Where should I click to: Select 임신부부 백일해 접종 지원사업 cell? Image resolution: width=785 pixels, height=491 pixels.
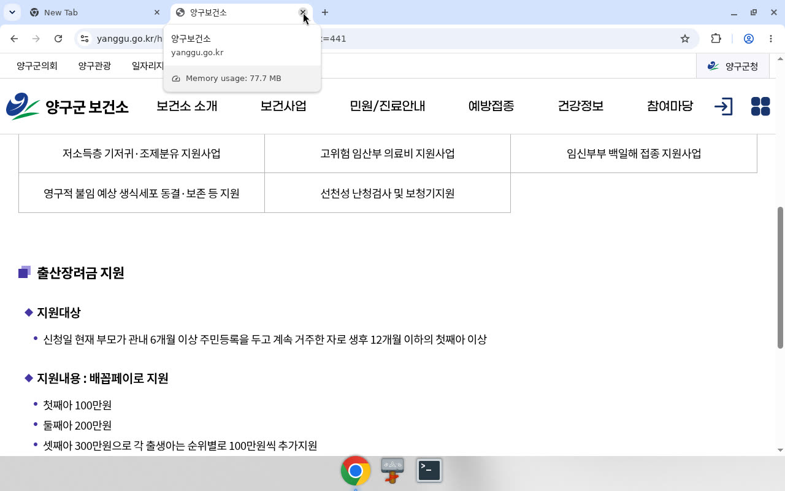coord(634,153)
